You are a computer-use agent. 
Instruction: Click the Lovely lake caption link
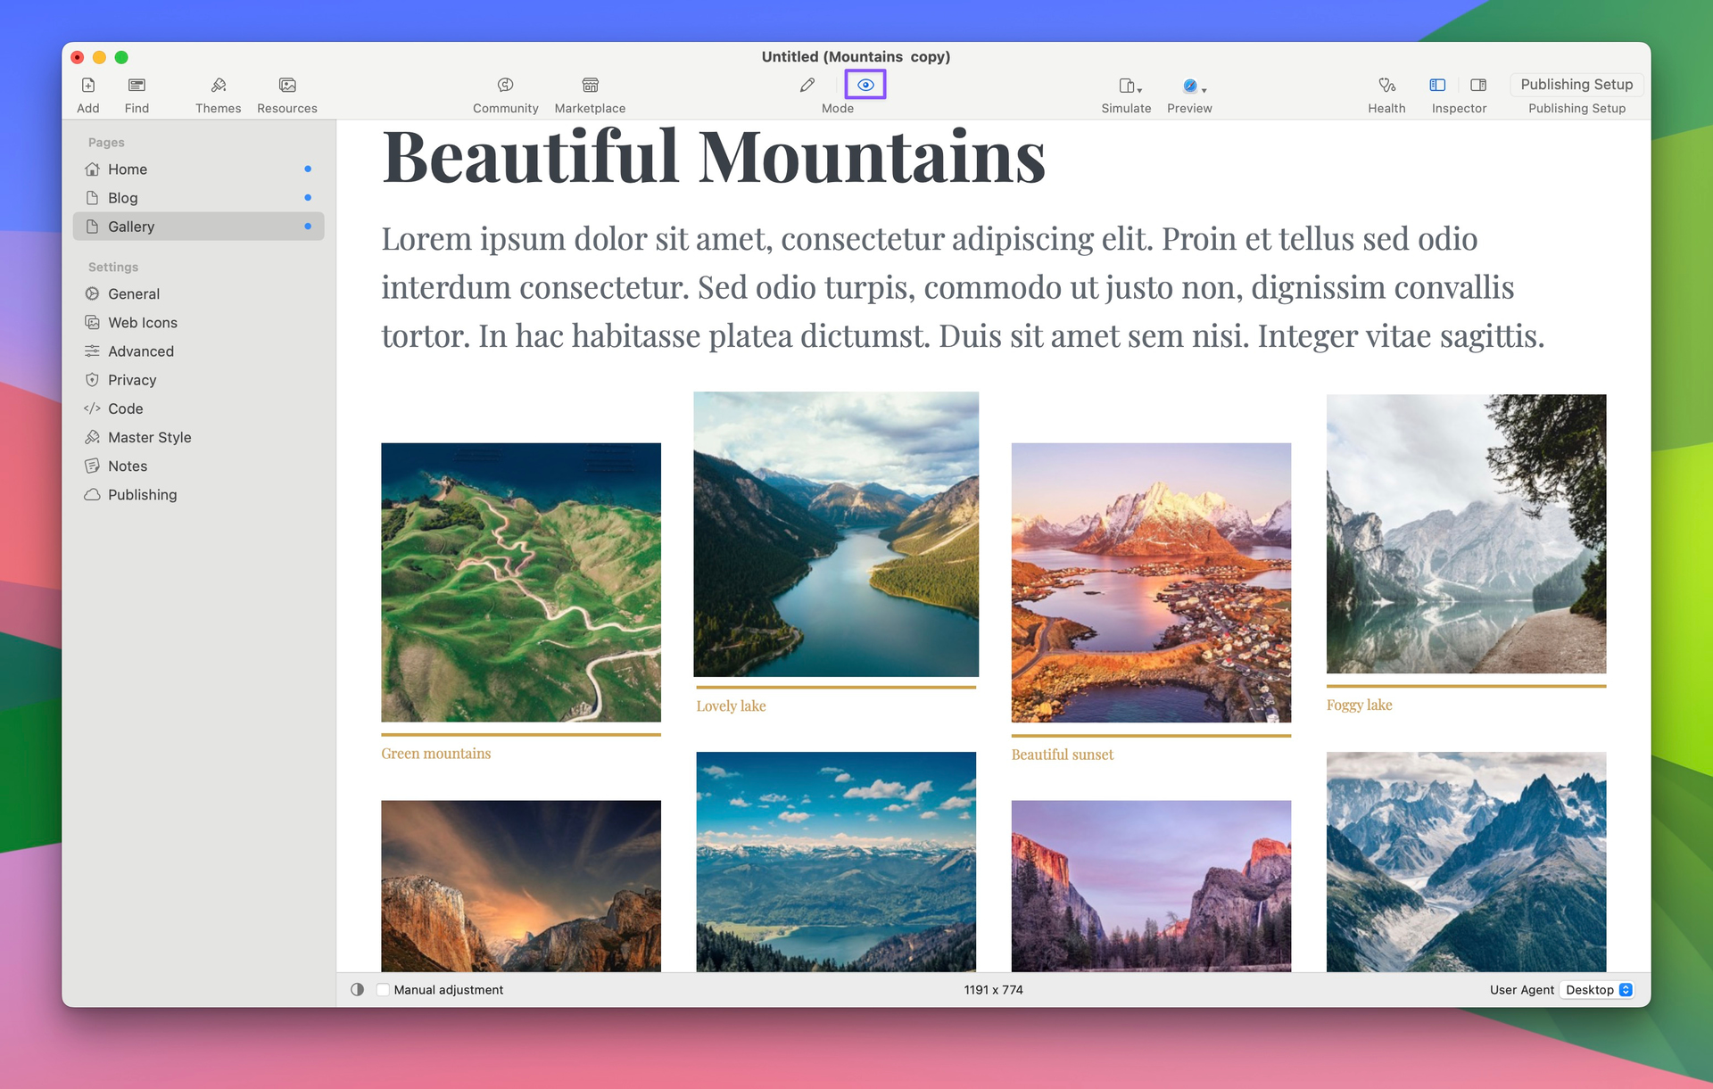(731, 706)
